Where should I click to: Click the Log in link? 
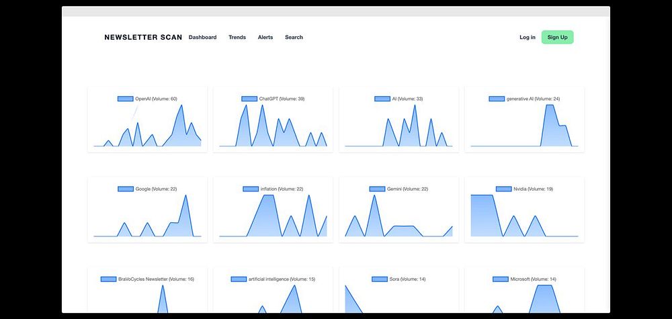(x=527, y=37)
